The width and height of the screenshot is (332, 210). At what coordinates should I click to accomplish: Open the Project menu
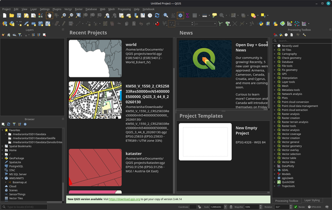(6, 9)
